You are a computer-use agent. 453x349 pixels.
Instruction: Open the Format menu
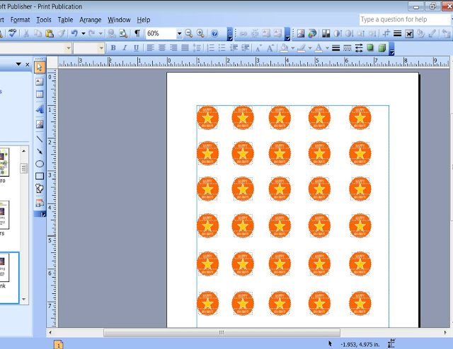pyautogui.click(x=20, y=20)
